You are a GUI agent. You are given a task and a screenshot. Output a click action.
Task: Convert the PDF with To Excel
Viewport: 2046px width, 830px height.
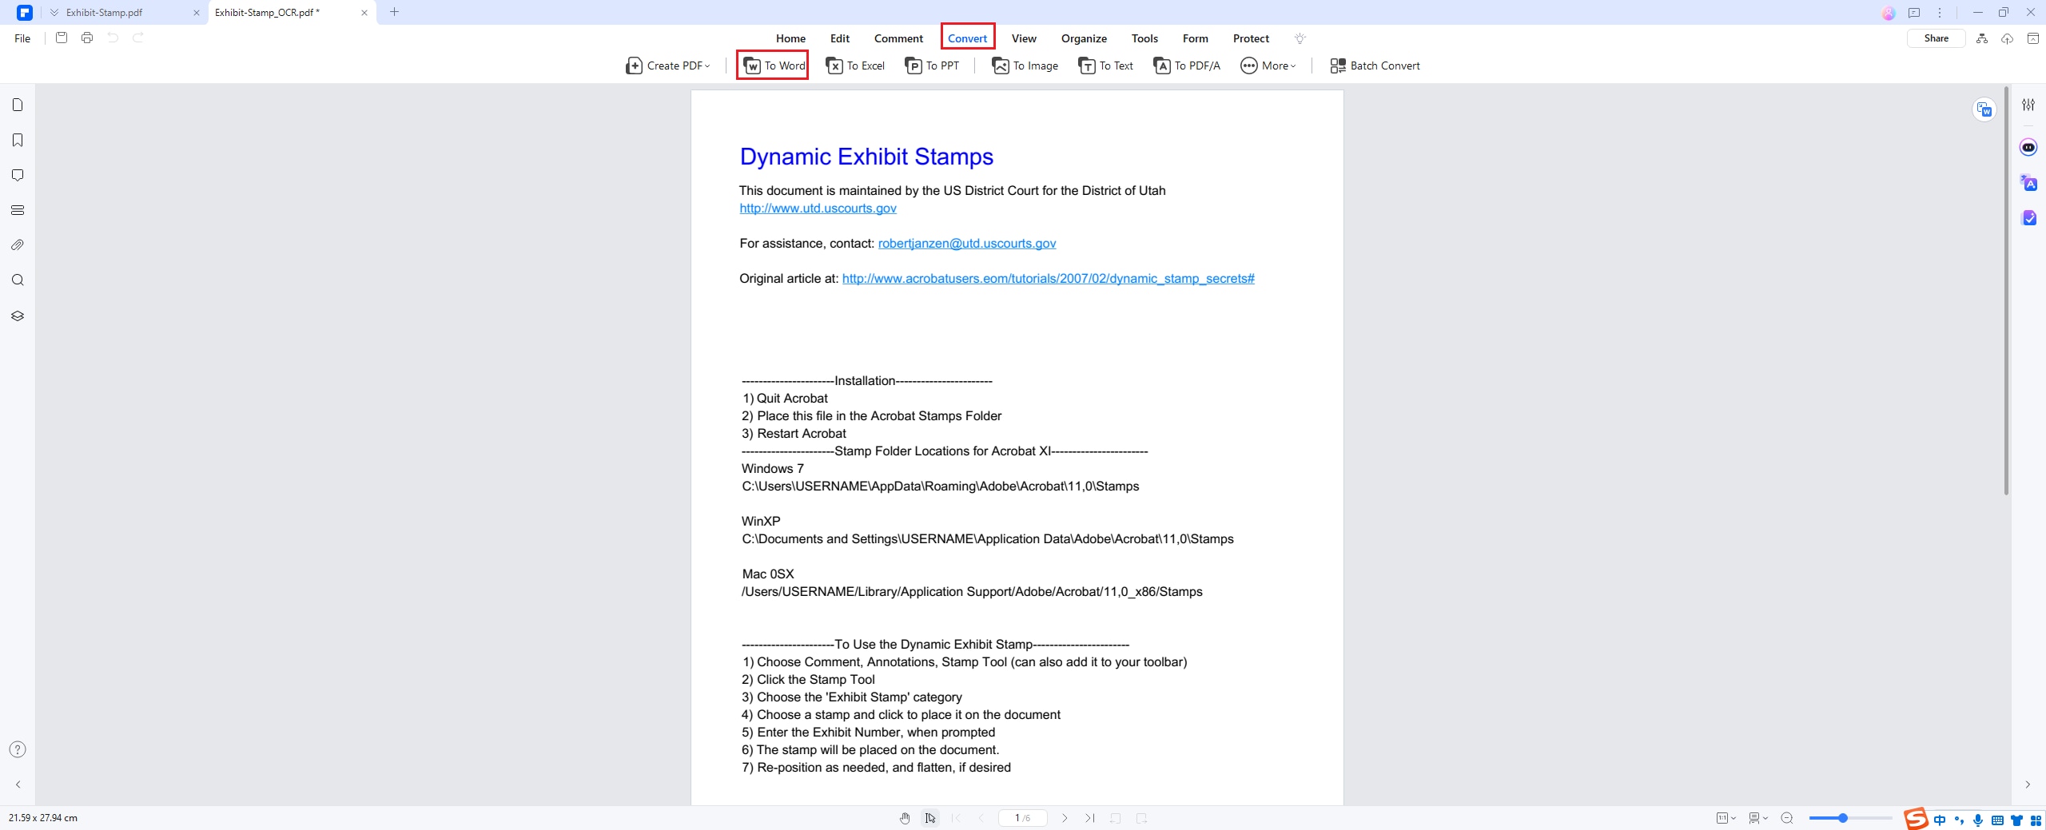pos(855,66)
